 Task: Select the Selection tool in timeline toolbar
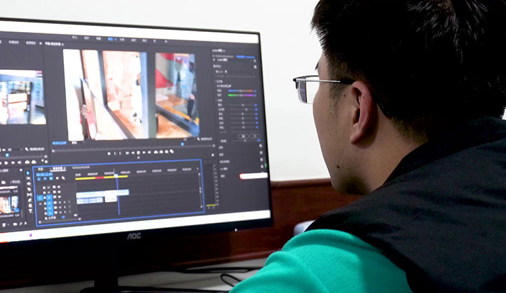pyautogui.click(x=28, y=173)
